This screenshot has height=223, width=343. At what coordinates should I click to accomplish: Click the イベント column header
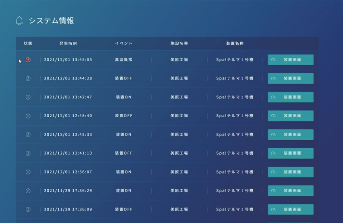tap(124, 43)
